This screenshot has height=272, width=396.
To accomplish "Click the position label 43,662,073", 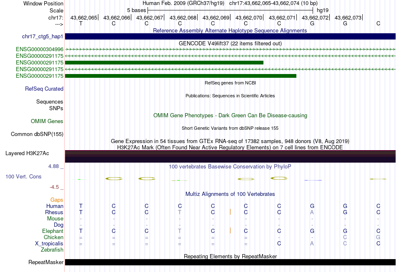I will [348, 17].
